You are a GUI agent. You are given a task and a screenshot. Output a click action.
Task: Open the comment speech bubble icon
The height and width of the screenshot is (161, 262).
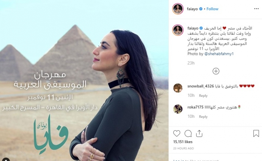tap(188, 134)
